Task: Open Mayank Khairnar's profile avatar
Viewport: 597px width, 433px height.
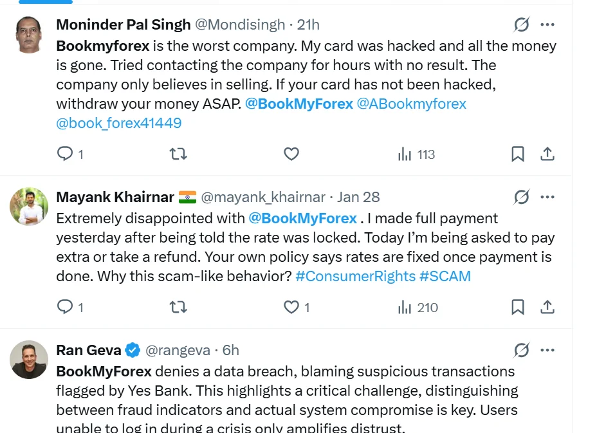Action: [29, 207]
